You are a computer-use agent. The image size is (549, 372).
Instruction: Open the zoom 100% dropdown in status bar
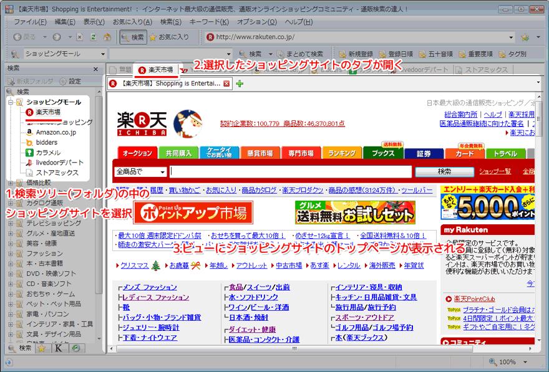point(525,362)
